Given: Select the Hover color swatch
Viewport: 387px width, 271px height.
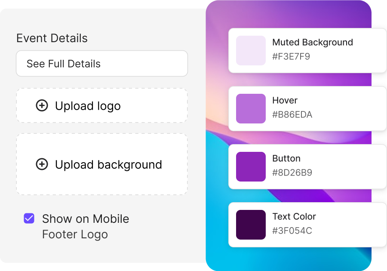Looking at the screenshot, I should 251,108.
